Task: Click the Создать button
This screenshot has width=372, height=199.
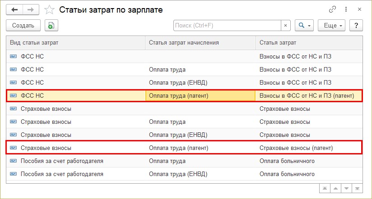Action: tap(23, 25)
